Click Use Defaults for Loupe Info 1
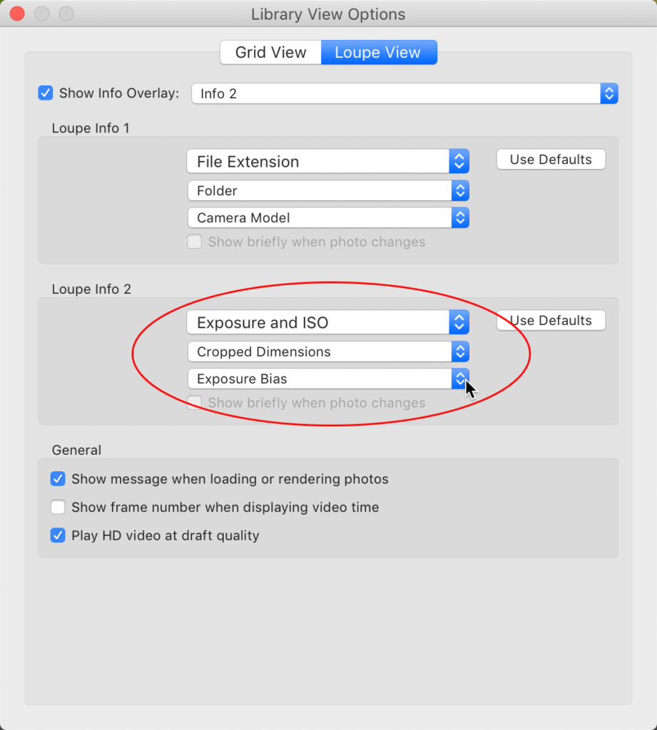This screenshot has width=657, height=730. click(551, 160)
